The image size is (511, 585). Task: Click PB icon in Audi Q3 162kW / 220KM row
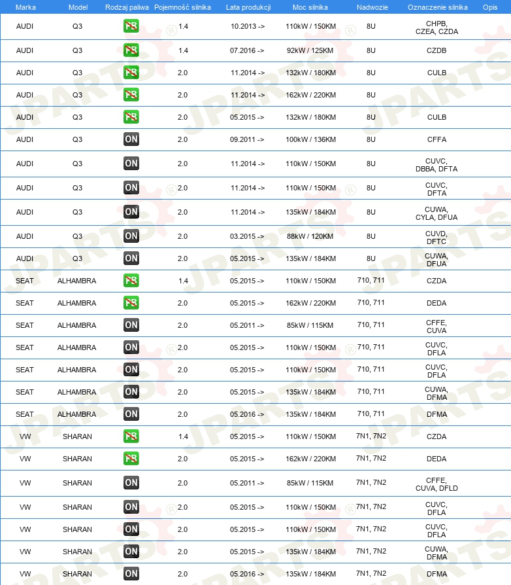131,95
